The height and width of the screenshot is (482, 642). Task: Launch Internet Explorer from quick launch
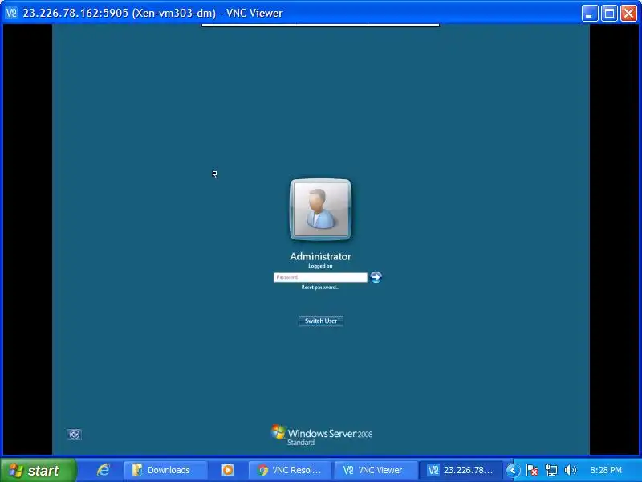pyautogui.click(x=104, y=470)
